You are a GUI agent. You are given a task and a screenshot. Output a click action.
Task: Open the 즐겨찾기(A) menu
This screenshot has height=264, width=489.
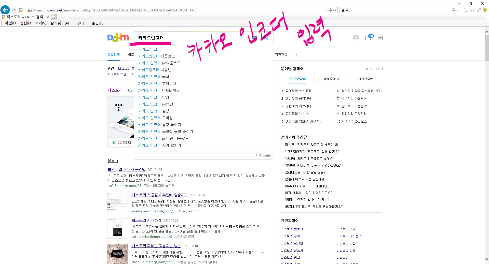pyautogui.click(x=60, y=23)
